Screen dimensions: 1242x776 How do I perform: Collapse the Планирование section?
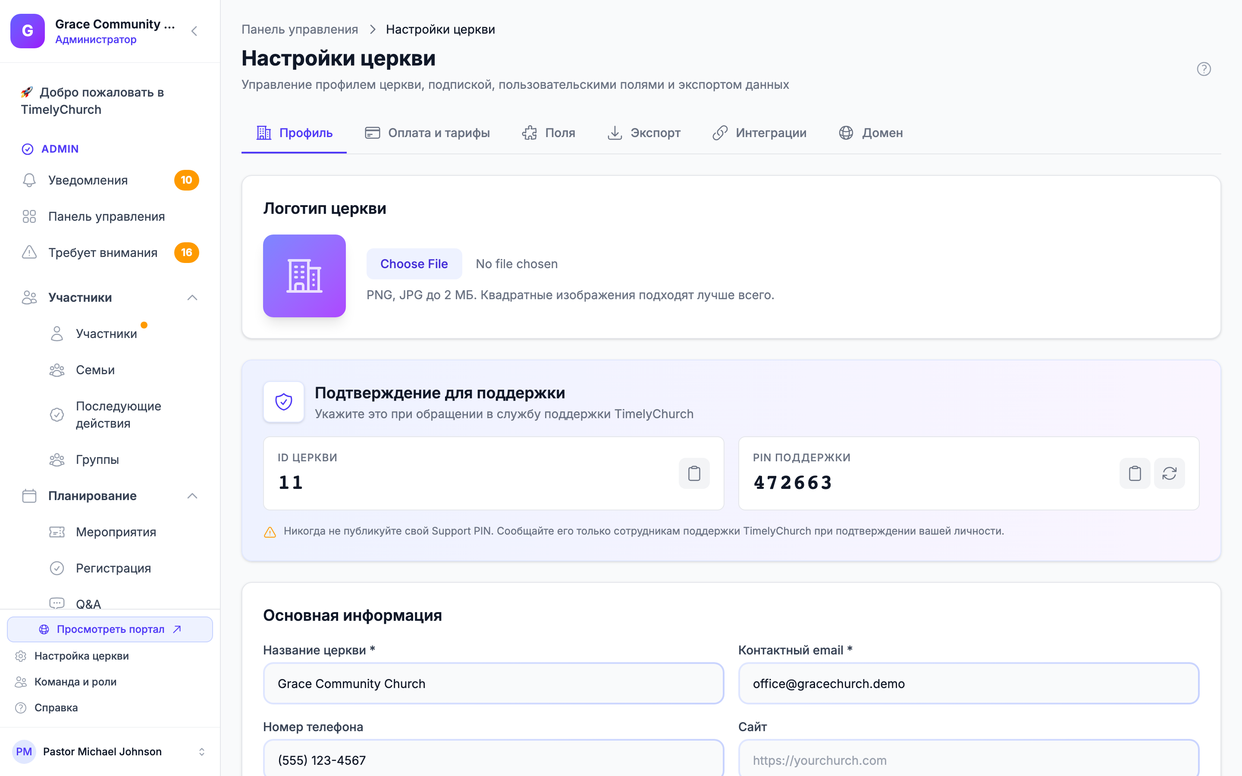(192, 496)
